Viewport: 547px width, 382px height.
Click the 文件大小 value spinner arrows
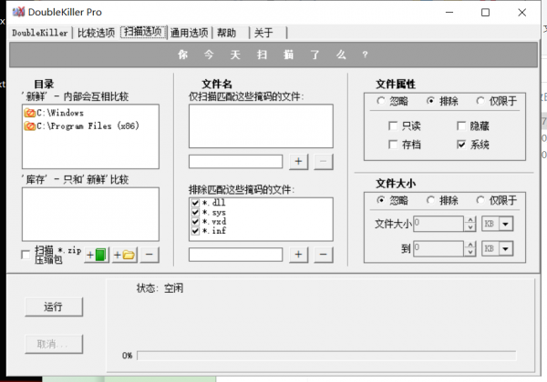click(470, 224)
